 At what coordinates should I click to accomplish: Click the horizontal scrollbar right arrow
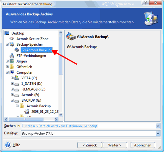point(56,119)
